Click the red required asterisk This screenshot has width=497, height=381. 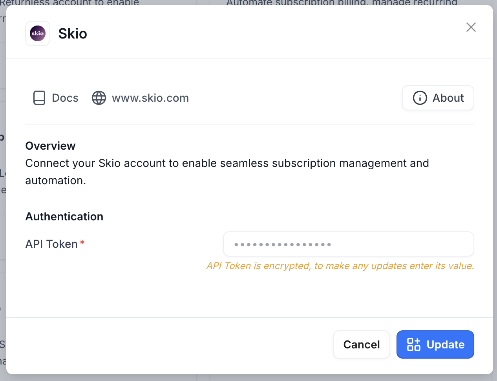click(x=82, y=243)
